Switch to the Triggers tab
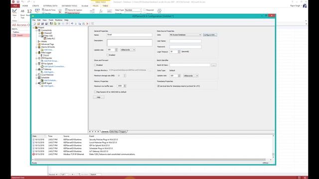This screenshot has width=319, height=179. click(x=123, y=132)
